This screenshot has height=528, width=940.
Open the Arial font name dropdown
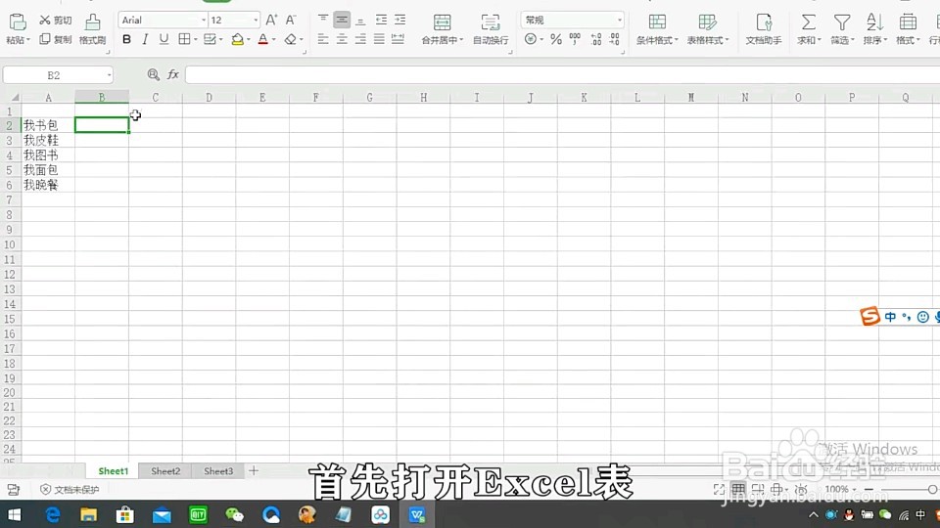(x=204, y=21)
